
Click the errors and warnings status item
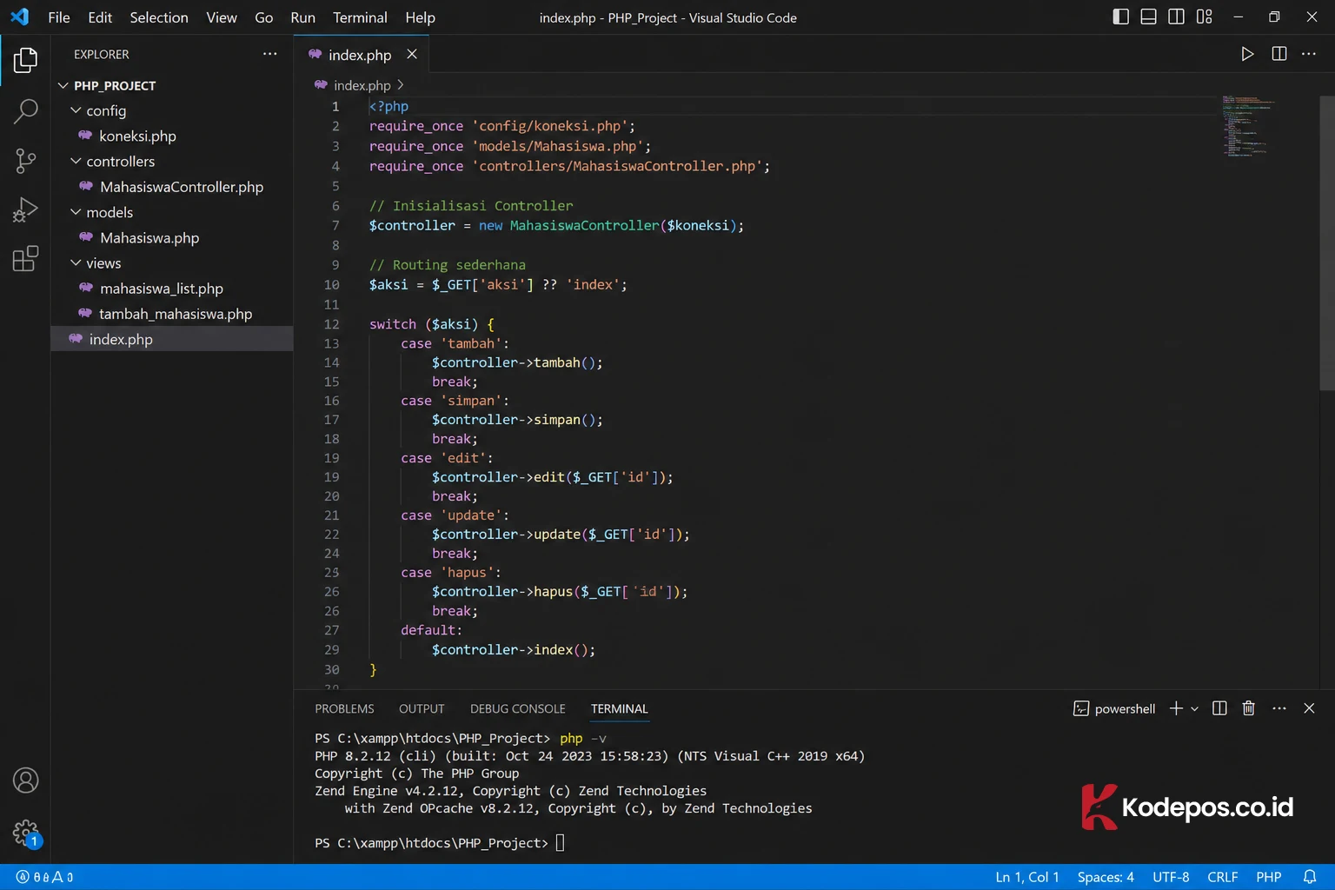click(x=45, y=877)
